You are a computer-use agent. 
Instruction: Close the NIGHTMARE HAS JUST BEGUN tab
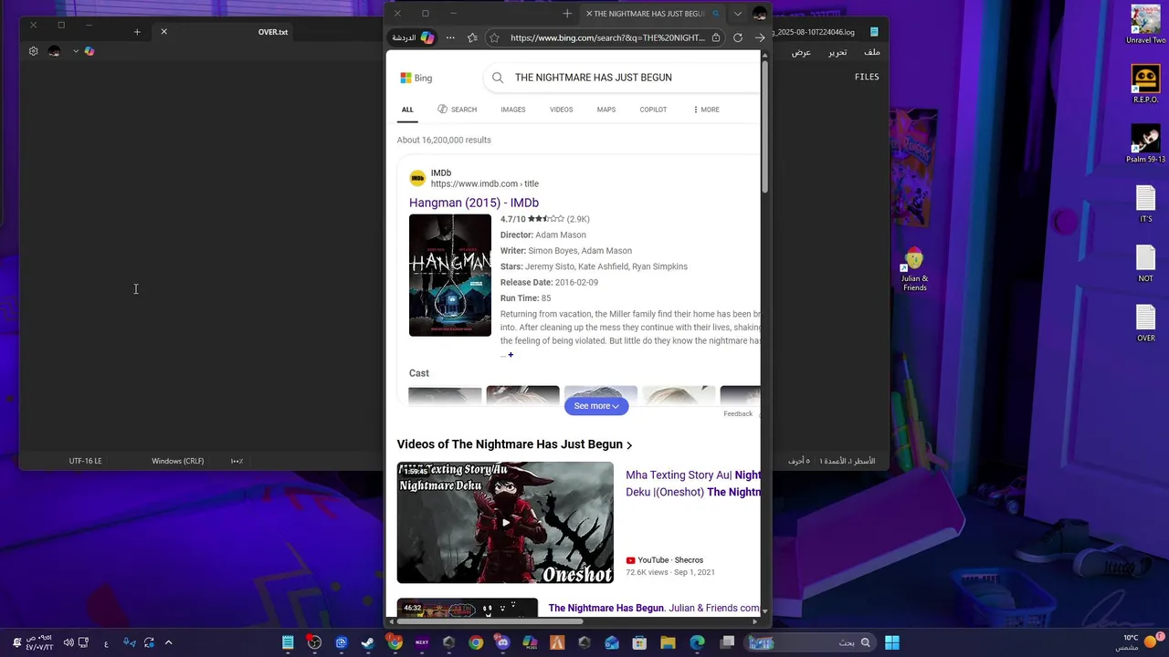589,14
